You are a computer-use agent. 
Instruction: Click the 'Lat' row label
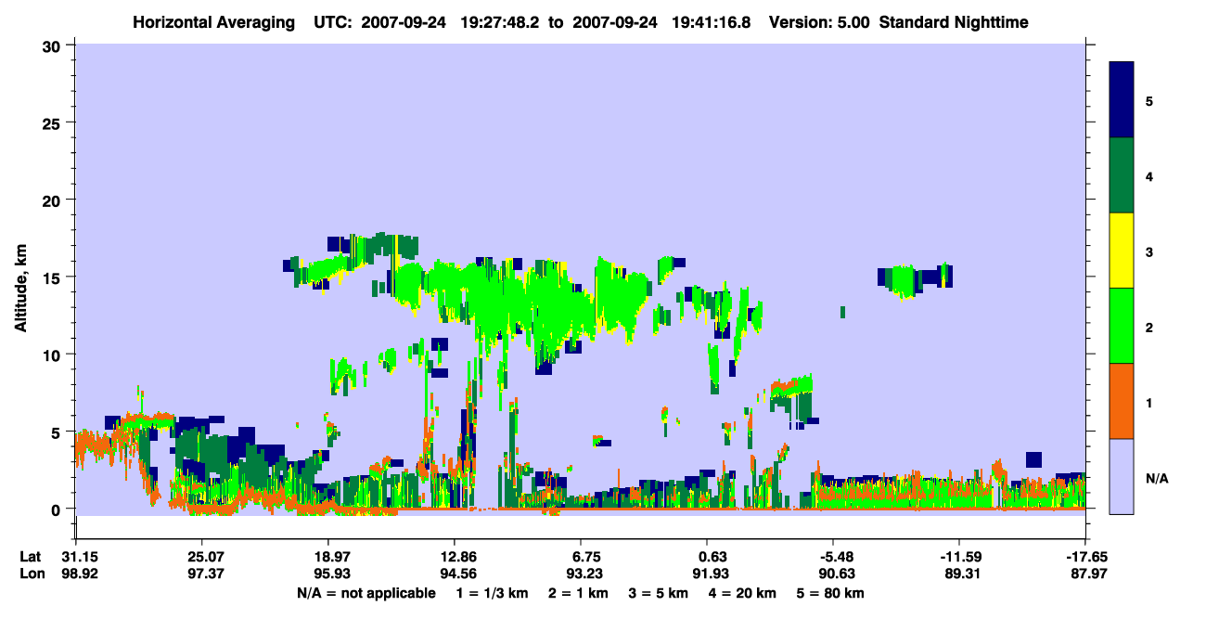pos(31,556)
